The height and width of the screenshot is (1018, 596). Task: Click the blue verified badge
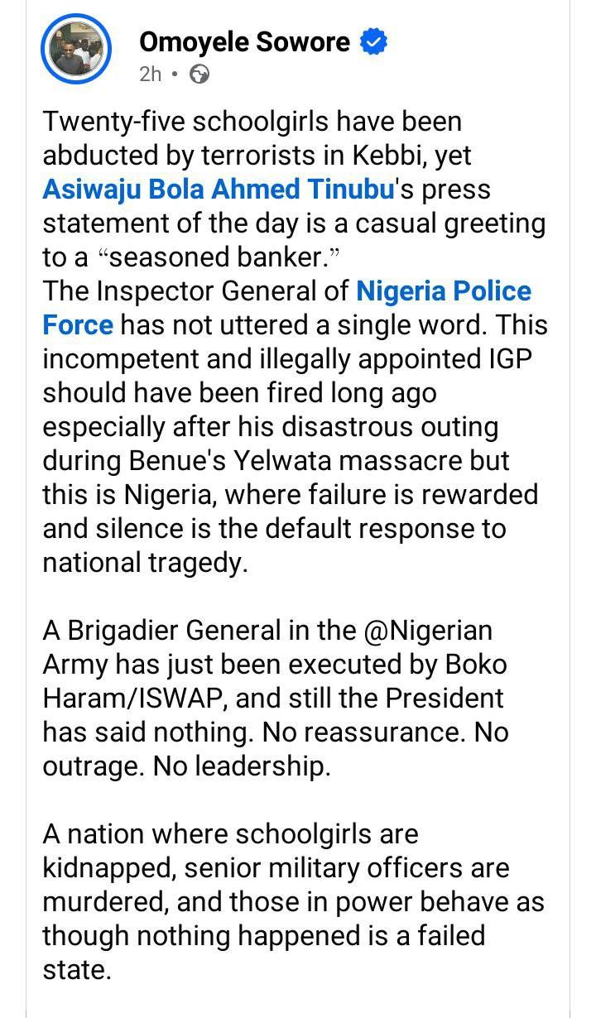(x=374, y=41)
